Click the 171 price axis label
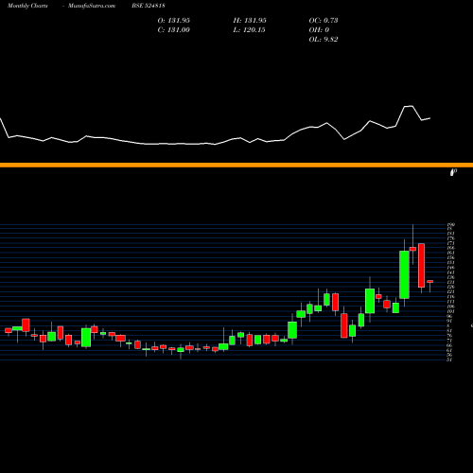 coord(450,243)
